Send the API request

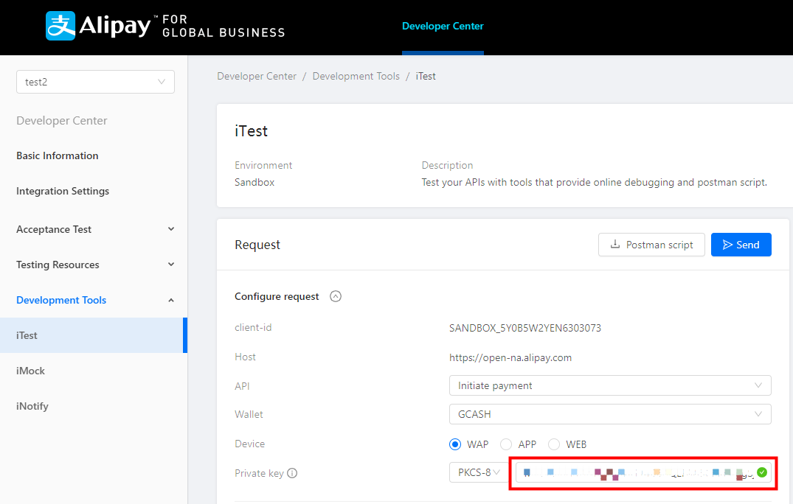coord(741,245)
